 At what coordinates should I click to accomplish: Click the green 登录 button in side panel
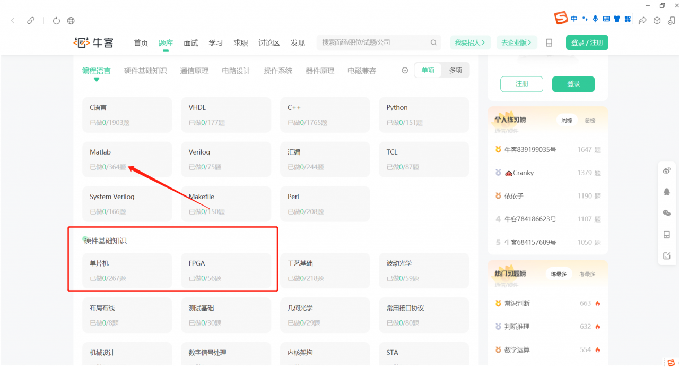pos(573,84)
